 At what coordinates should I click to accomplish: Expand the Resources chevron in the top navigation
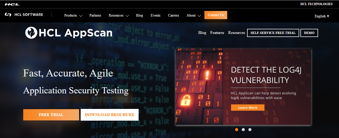click(127, 16)
